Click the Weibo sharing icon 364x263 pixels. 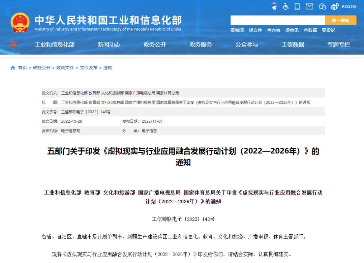[334, 6]
